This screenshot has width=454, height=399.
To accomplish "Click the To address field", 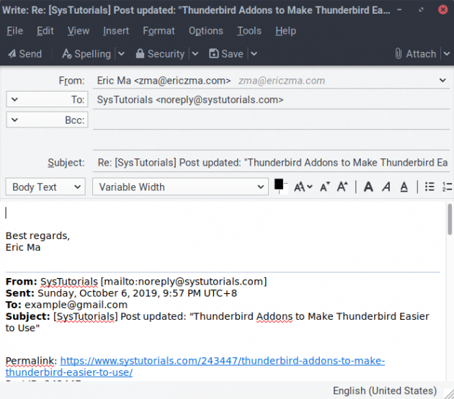I will coord(271,100).
